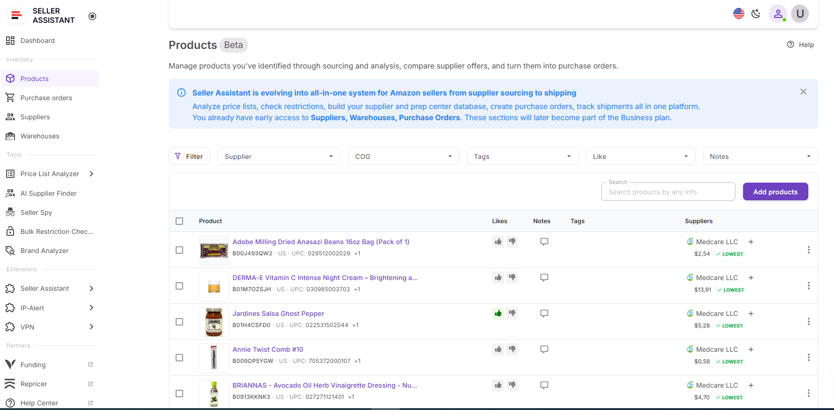Dislike the Annie Twist Comb product
Viewport: 834px width, 410px height.
click(512, 349)
